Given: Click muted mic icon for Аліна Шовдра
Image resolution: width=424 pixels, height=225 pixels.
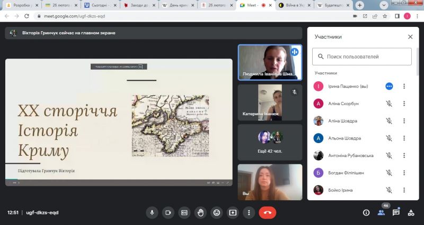Looking at the screenshot, I should point(389,121).
